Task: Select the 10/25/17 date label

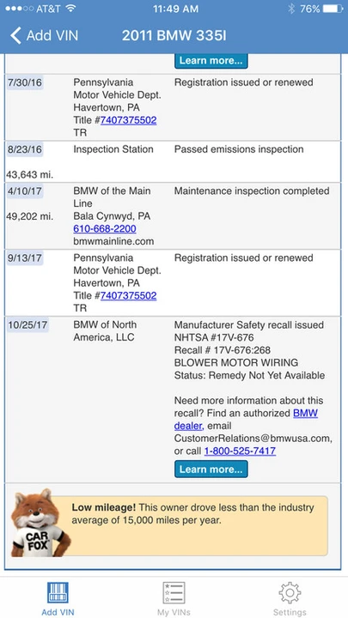Action: tap(27, 326)
